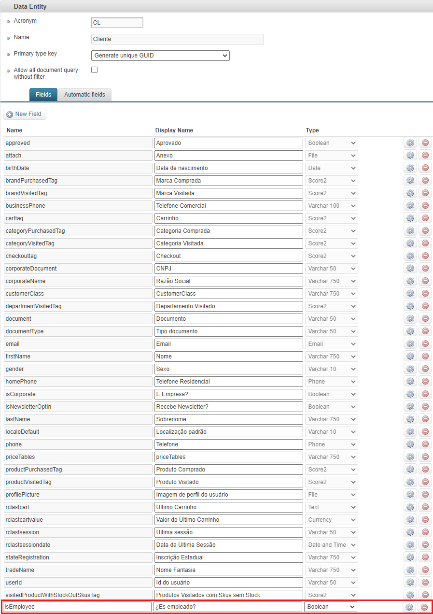Click the Acronym input field
Viewport: 433px width, 614px height.
point(117,22)
